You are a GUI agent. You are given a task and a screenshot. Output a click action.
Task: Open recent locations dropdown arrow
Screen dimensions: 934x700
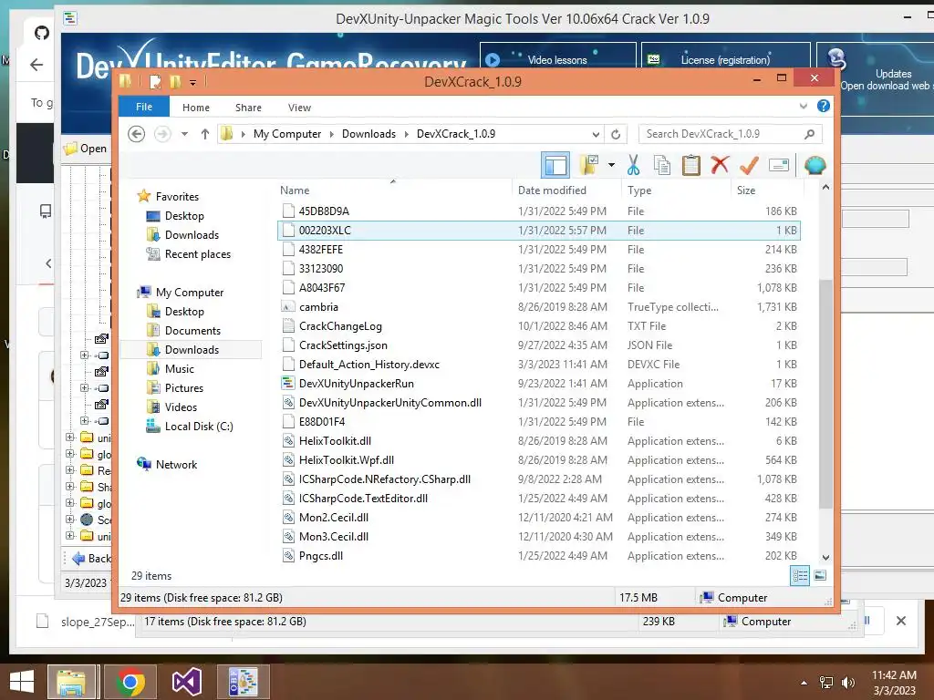tap(184, 134)
